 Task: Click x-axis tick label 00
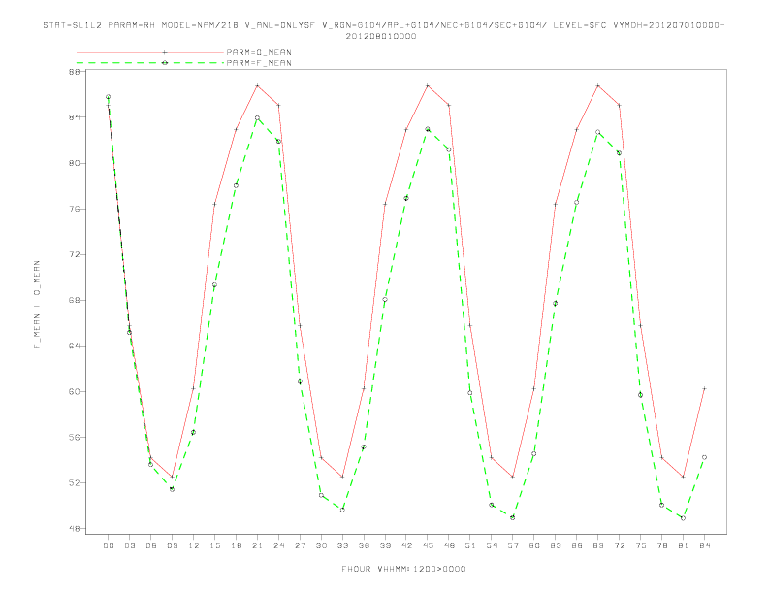[x=109, y=545]
